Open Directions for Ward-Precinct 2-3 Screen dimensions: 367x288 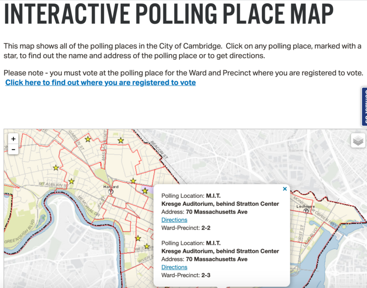[174, 267]
